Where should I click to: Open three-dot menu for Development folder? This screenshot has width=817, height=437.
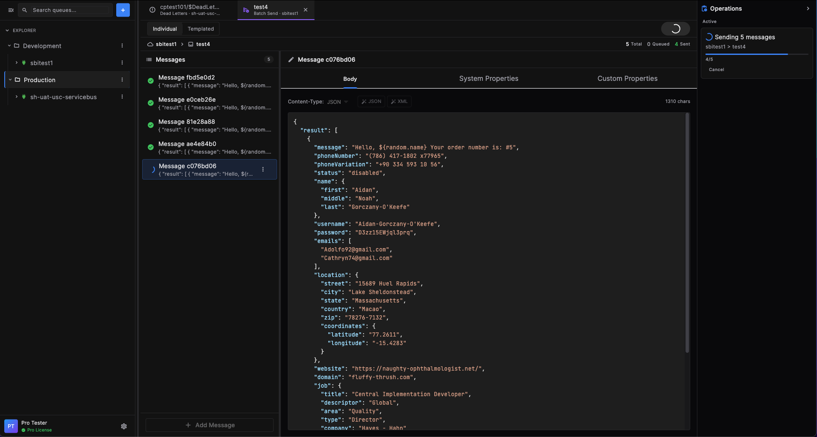[122, 46]
